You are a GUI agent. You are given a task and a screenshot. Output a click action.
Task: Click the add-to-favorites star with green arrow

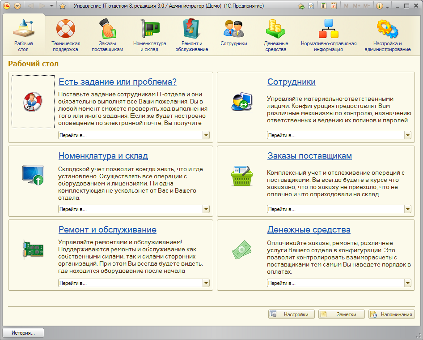pyautogui.click(x=301, y=6)
